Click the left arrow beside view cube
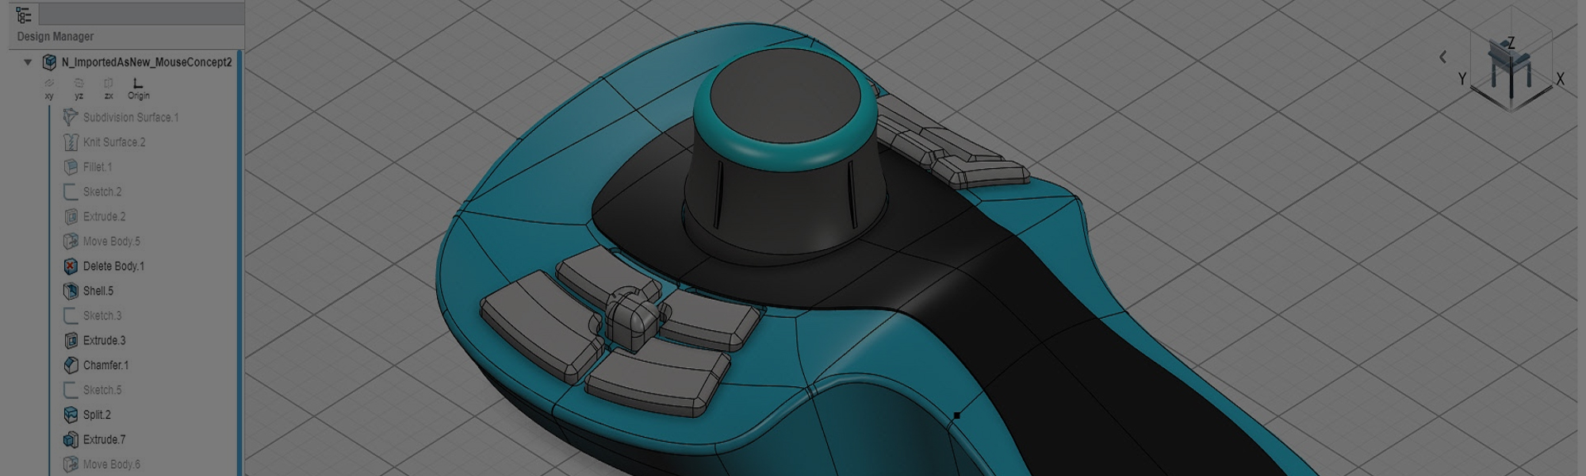1586x476 pixels. click(1443, 57)
